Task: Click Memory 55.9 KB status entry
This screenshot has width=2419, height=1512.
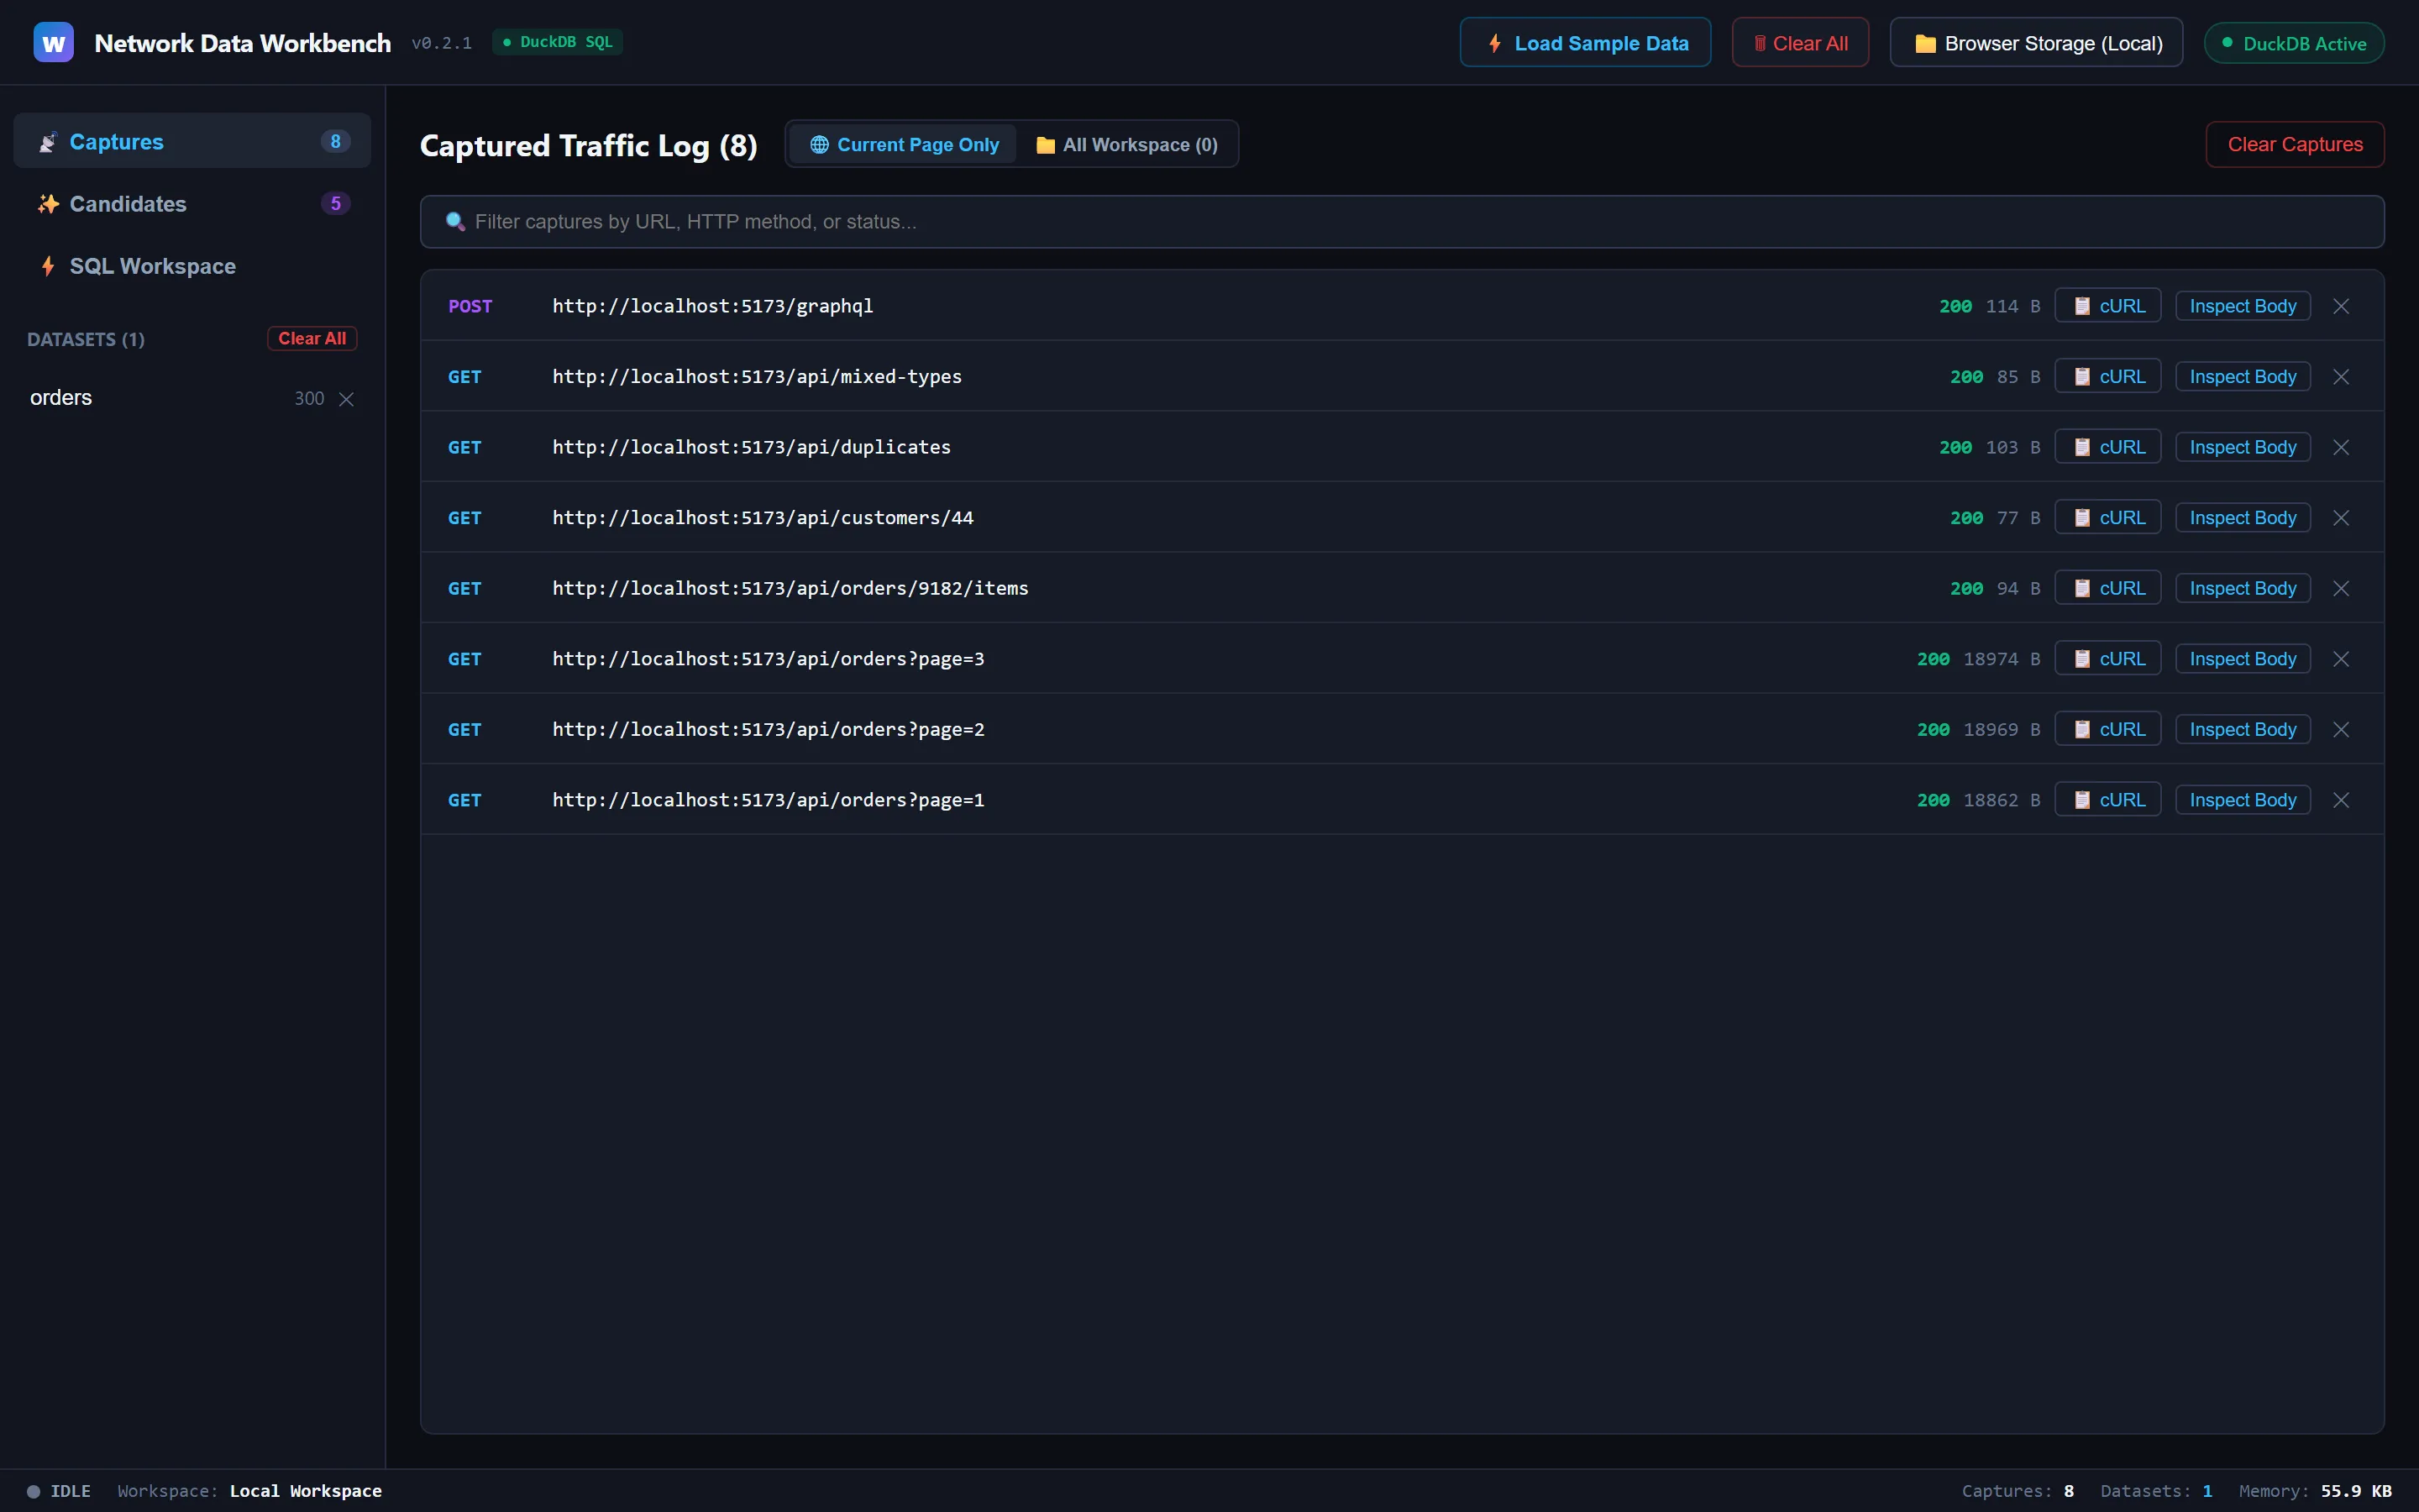Action: click(x=2315, y=1491)
